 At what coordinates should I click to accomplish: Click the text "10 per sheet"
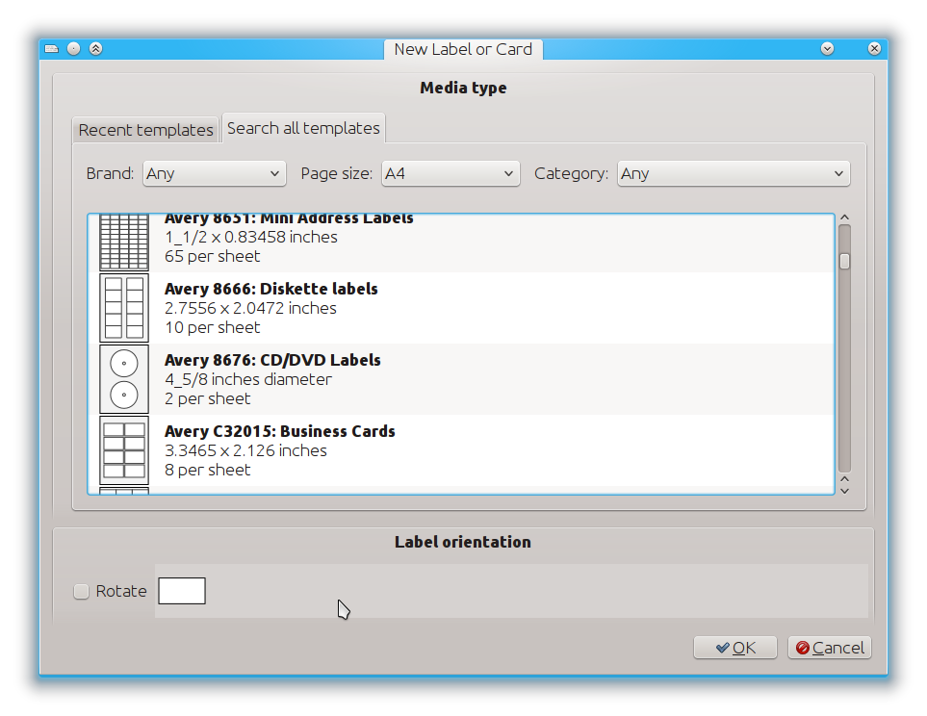(x=212, y=327)
